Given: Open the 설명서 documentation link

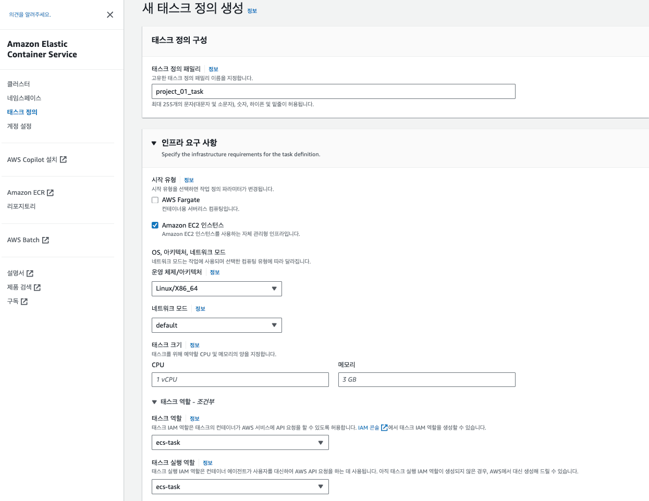Looking at the screenshot, I should pyautogui.click(x=16, y=273).
